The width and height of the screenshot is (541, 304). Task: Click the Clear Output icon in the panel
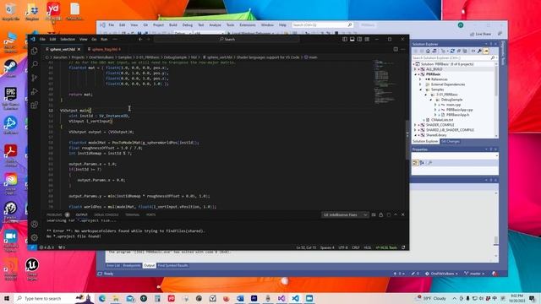[x=374, y=214]
